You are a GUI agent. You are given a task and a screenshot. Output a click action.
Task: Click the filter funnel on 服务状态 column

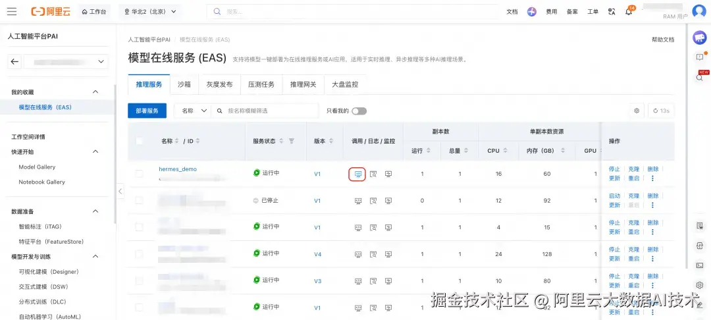pyautogui.click(x=292, y=141)
